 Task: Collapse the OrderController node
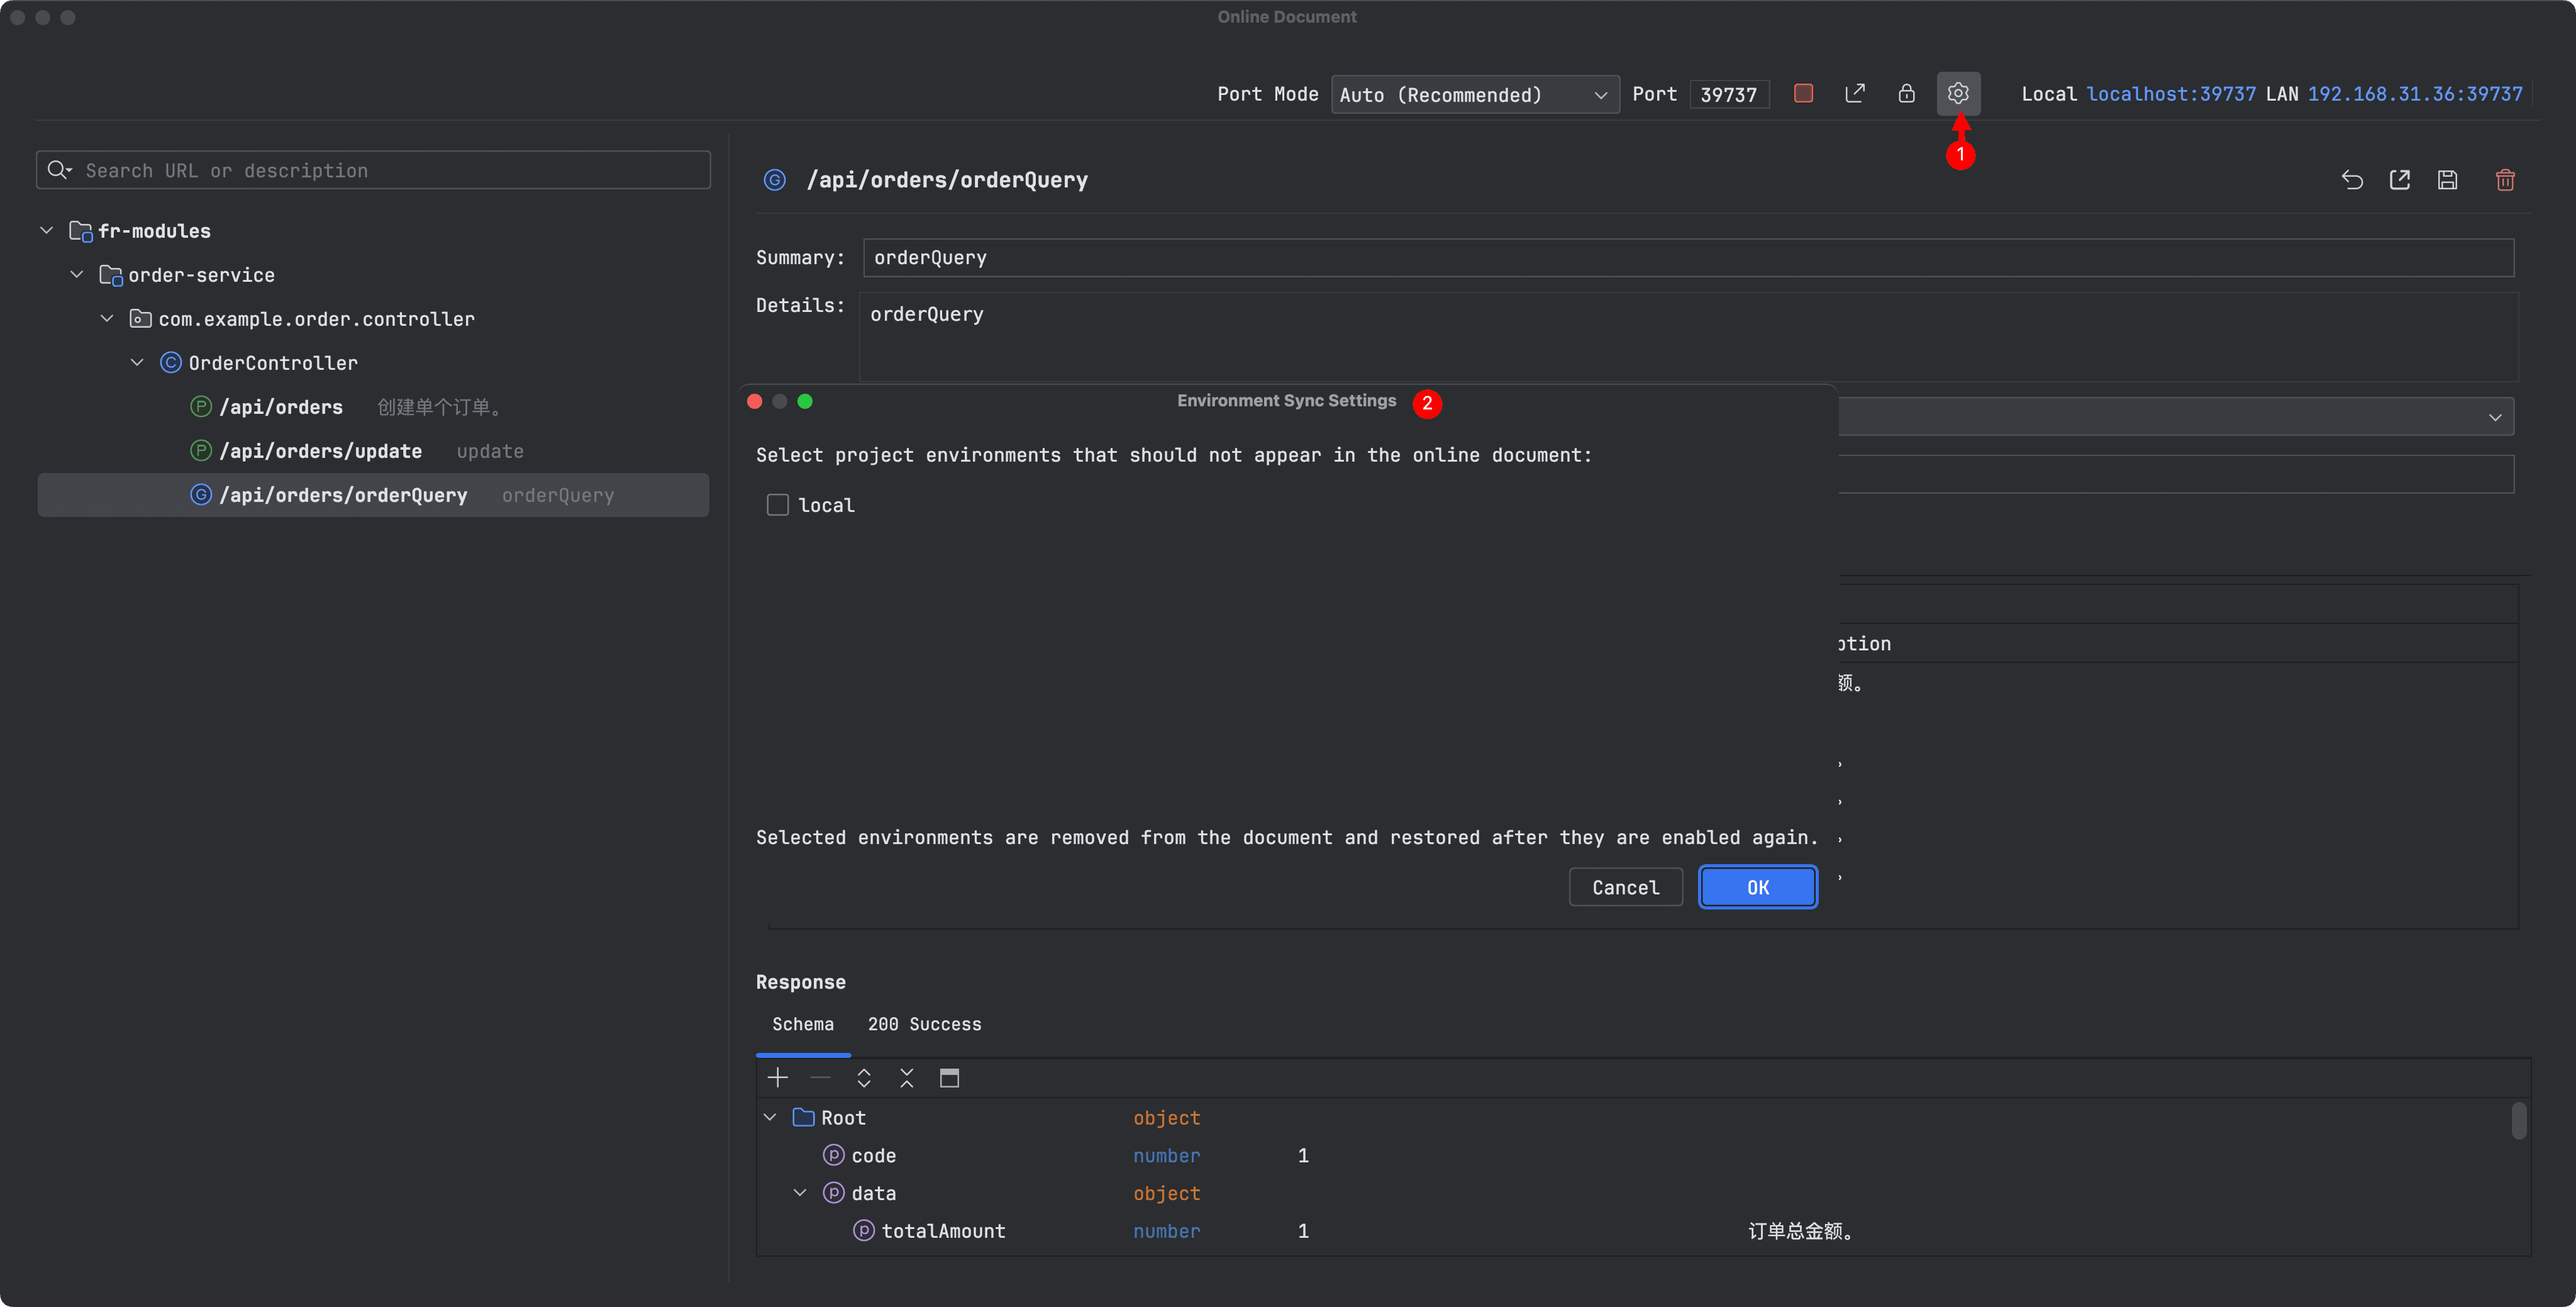[137, 363]
